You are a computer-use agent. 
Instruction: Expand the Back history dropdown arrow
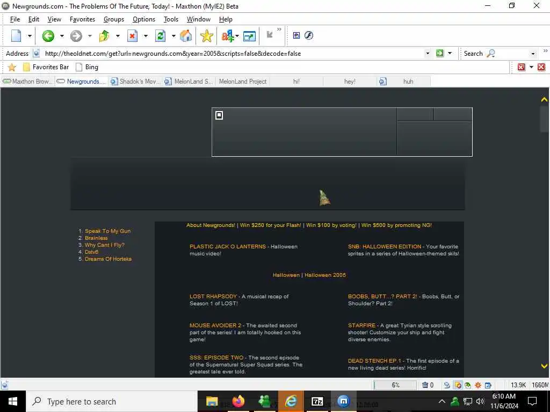pos(62,36)
